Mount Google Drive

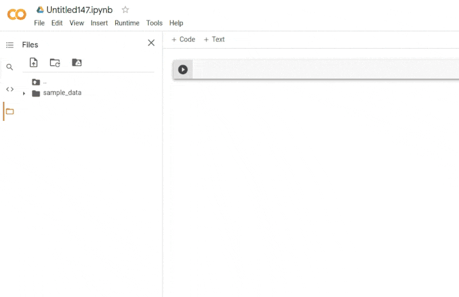77,63
